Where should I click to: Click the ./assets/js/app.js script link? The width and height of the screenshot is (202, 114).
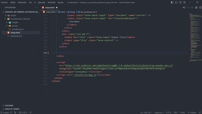(x=85, y=75)
